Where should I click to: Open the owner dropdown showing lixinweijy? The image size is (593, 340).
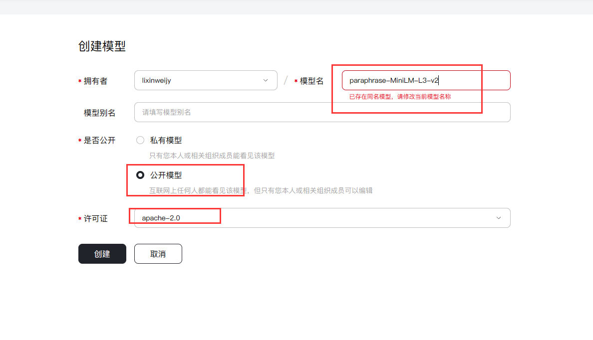pos(205,80)
